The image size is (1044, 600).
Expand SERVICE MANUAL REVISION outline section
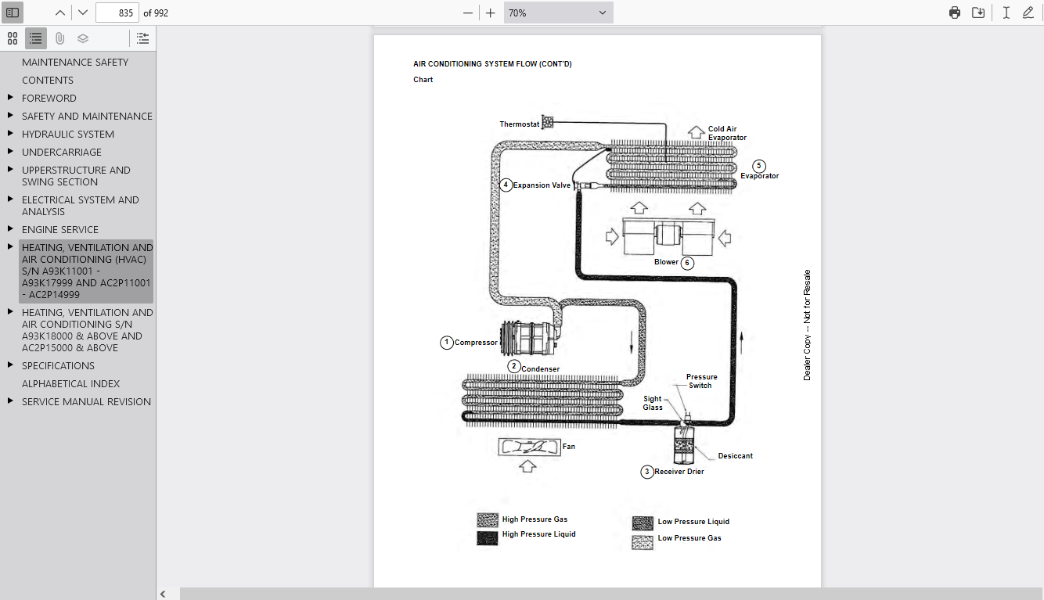[x=10, y=401]
